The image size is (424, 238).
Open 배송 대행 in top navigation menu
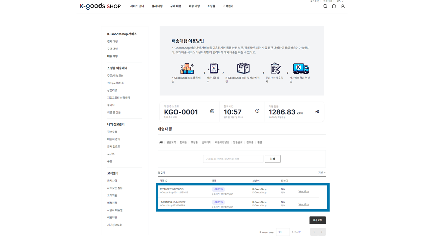[194, 6]
